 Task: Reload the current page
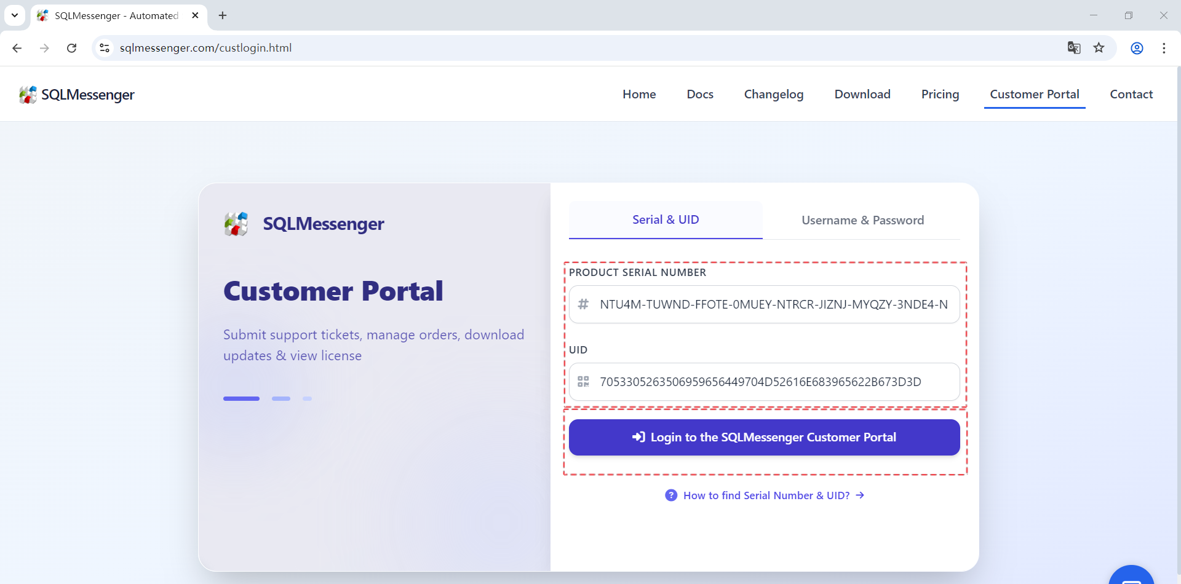(72, 48)
